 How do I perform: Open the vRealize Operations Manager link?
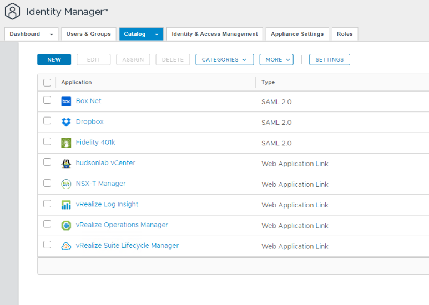pyautogui.click(x=122, y=225)
